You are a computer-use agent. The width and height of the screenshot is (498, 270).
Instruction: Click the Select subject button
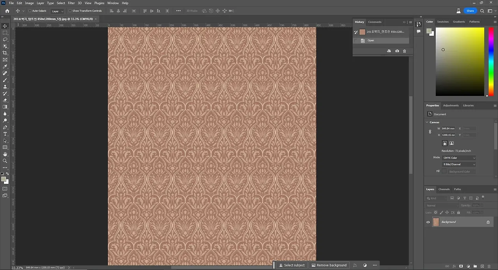[x=292, y=265]
